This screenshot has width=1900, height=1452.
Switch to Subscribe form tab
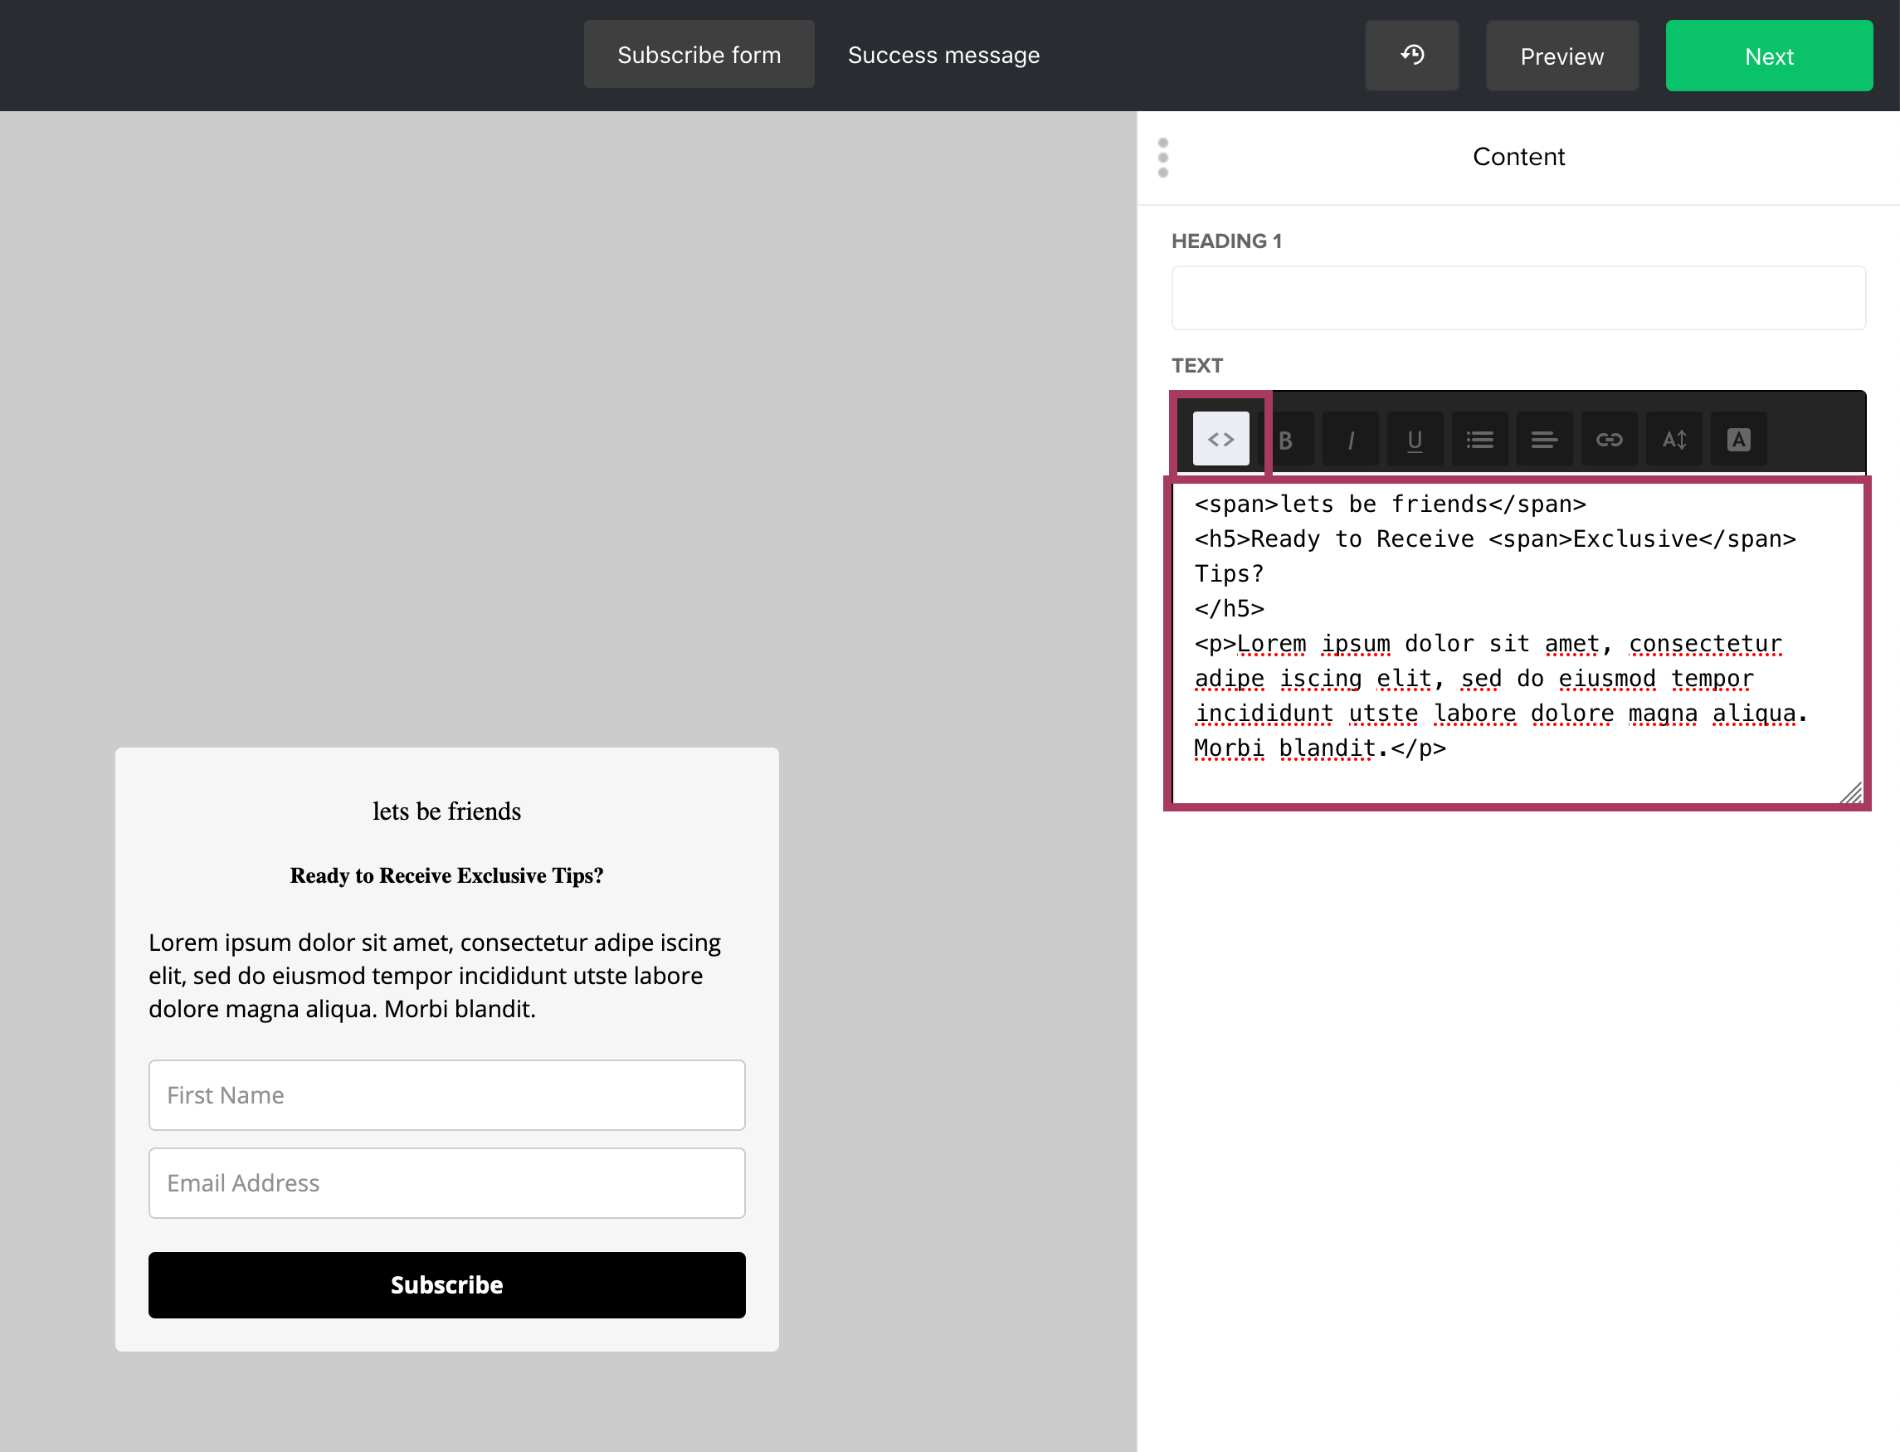pyautogui.click(x=699, y=55)
